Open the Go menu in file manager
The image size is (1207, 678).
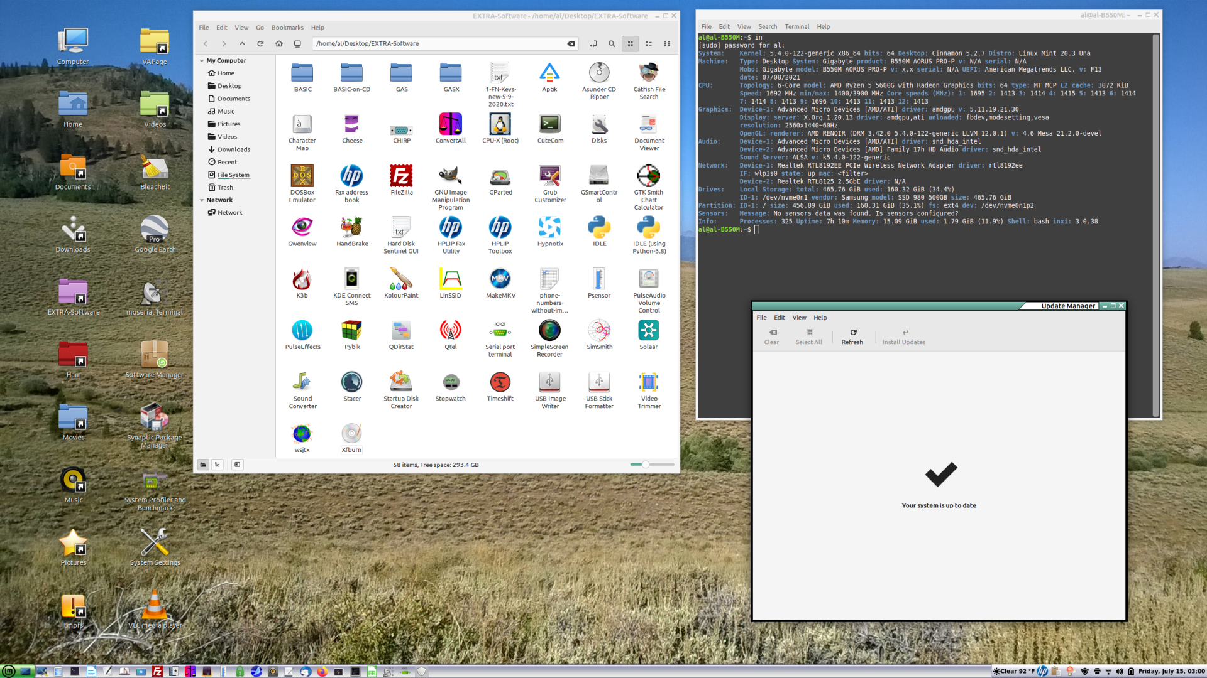click(260, 28)
